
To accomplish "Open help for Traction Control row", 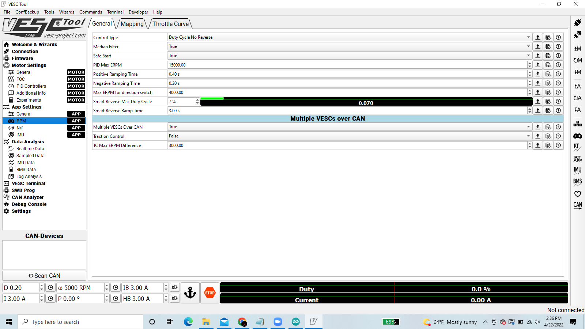I will (558, 136).
